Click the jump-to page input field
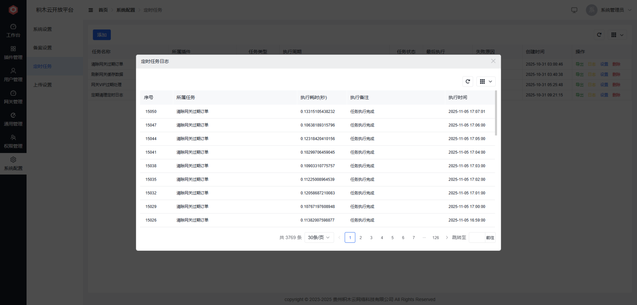This screenshot has height=305, width=637. pyautogui.click(x=477, y=237)
